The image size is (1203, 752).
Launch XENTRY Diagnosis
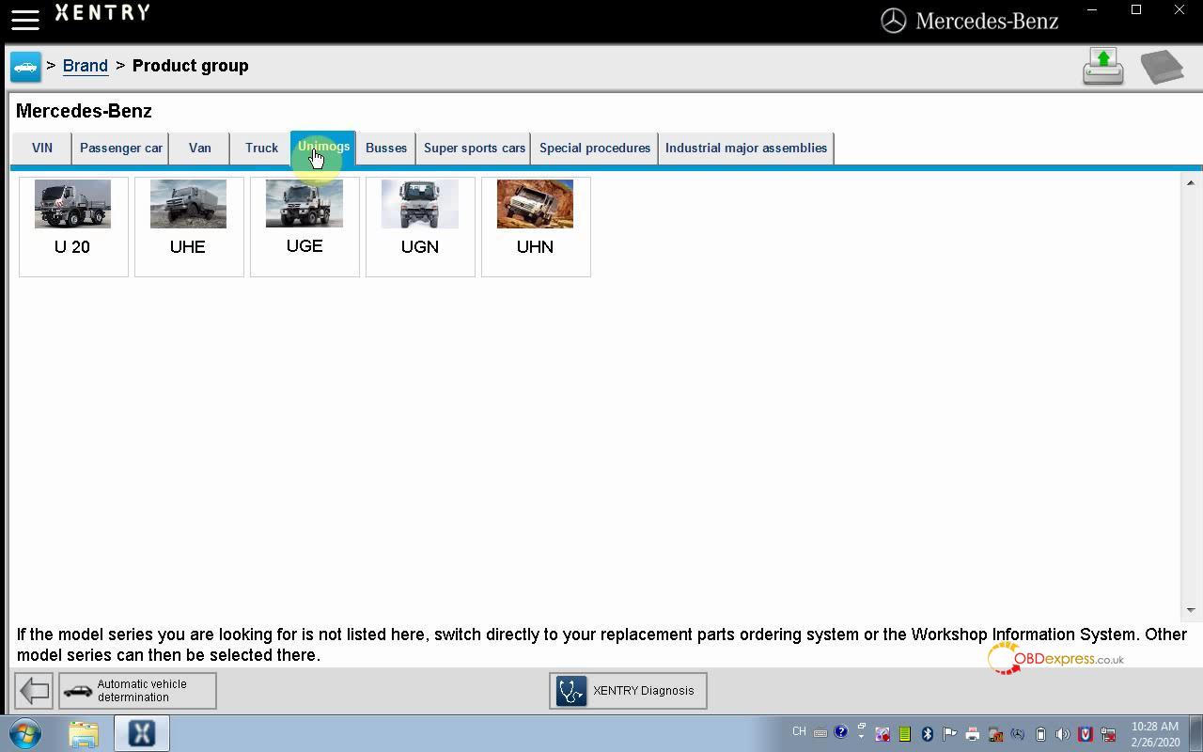628,691
